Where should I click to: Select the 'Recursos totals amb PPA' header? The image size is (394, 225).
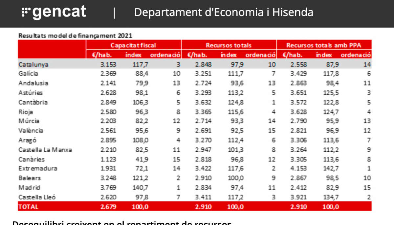click(x=324, y=45)
